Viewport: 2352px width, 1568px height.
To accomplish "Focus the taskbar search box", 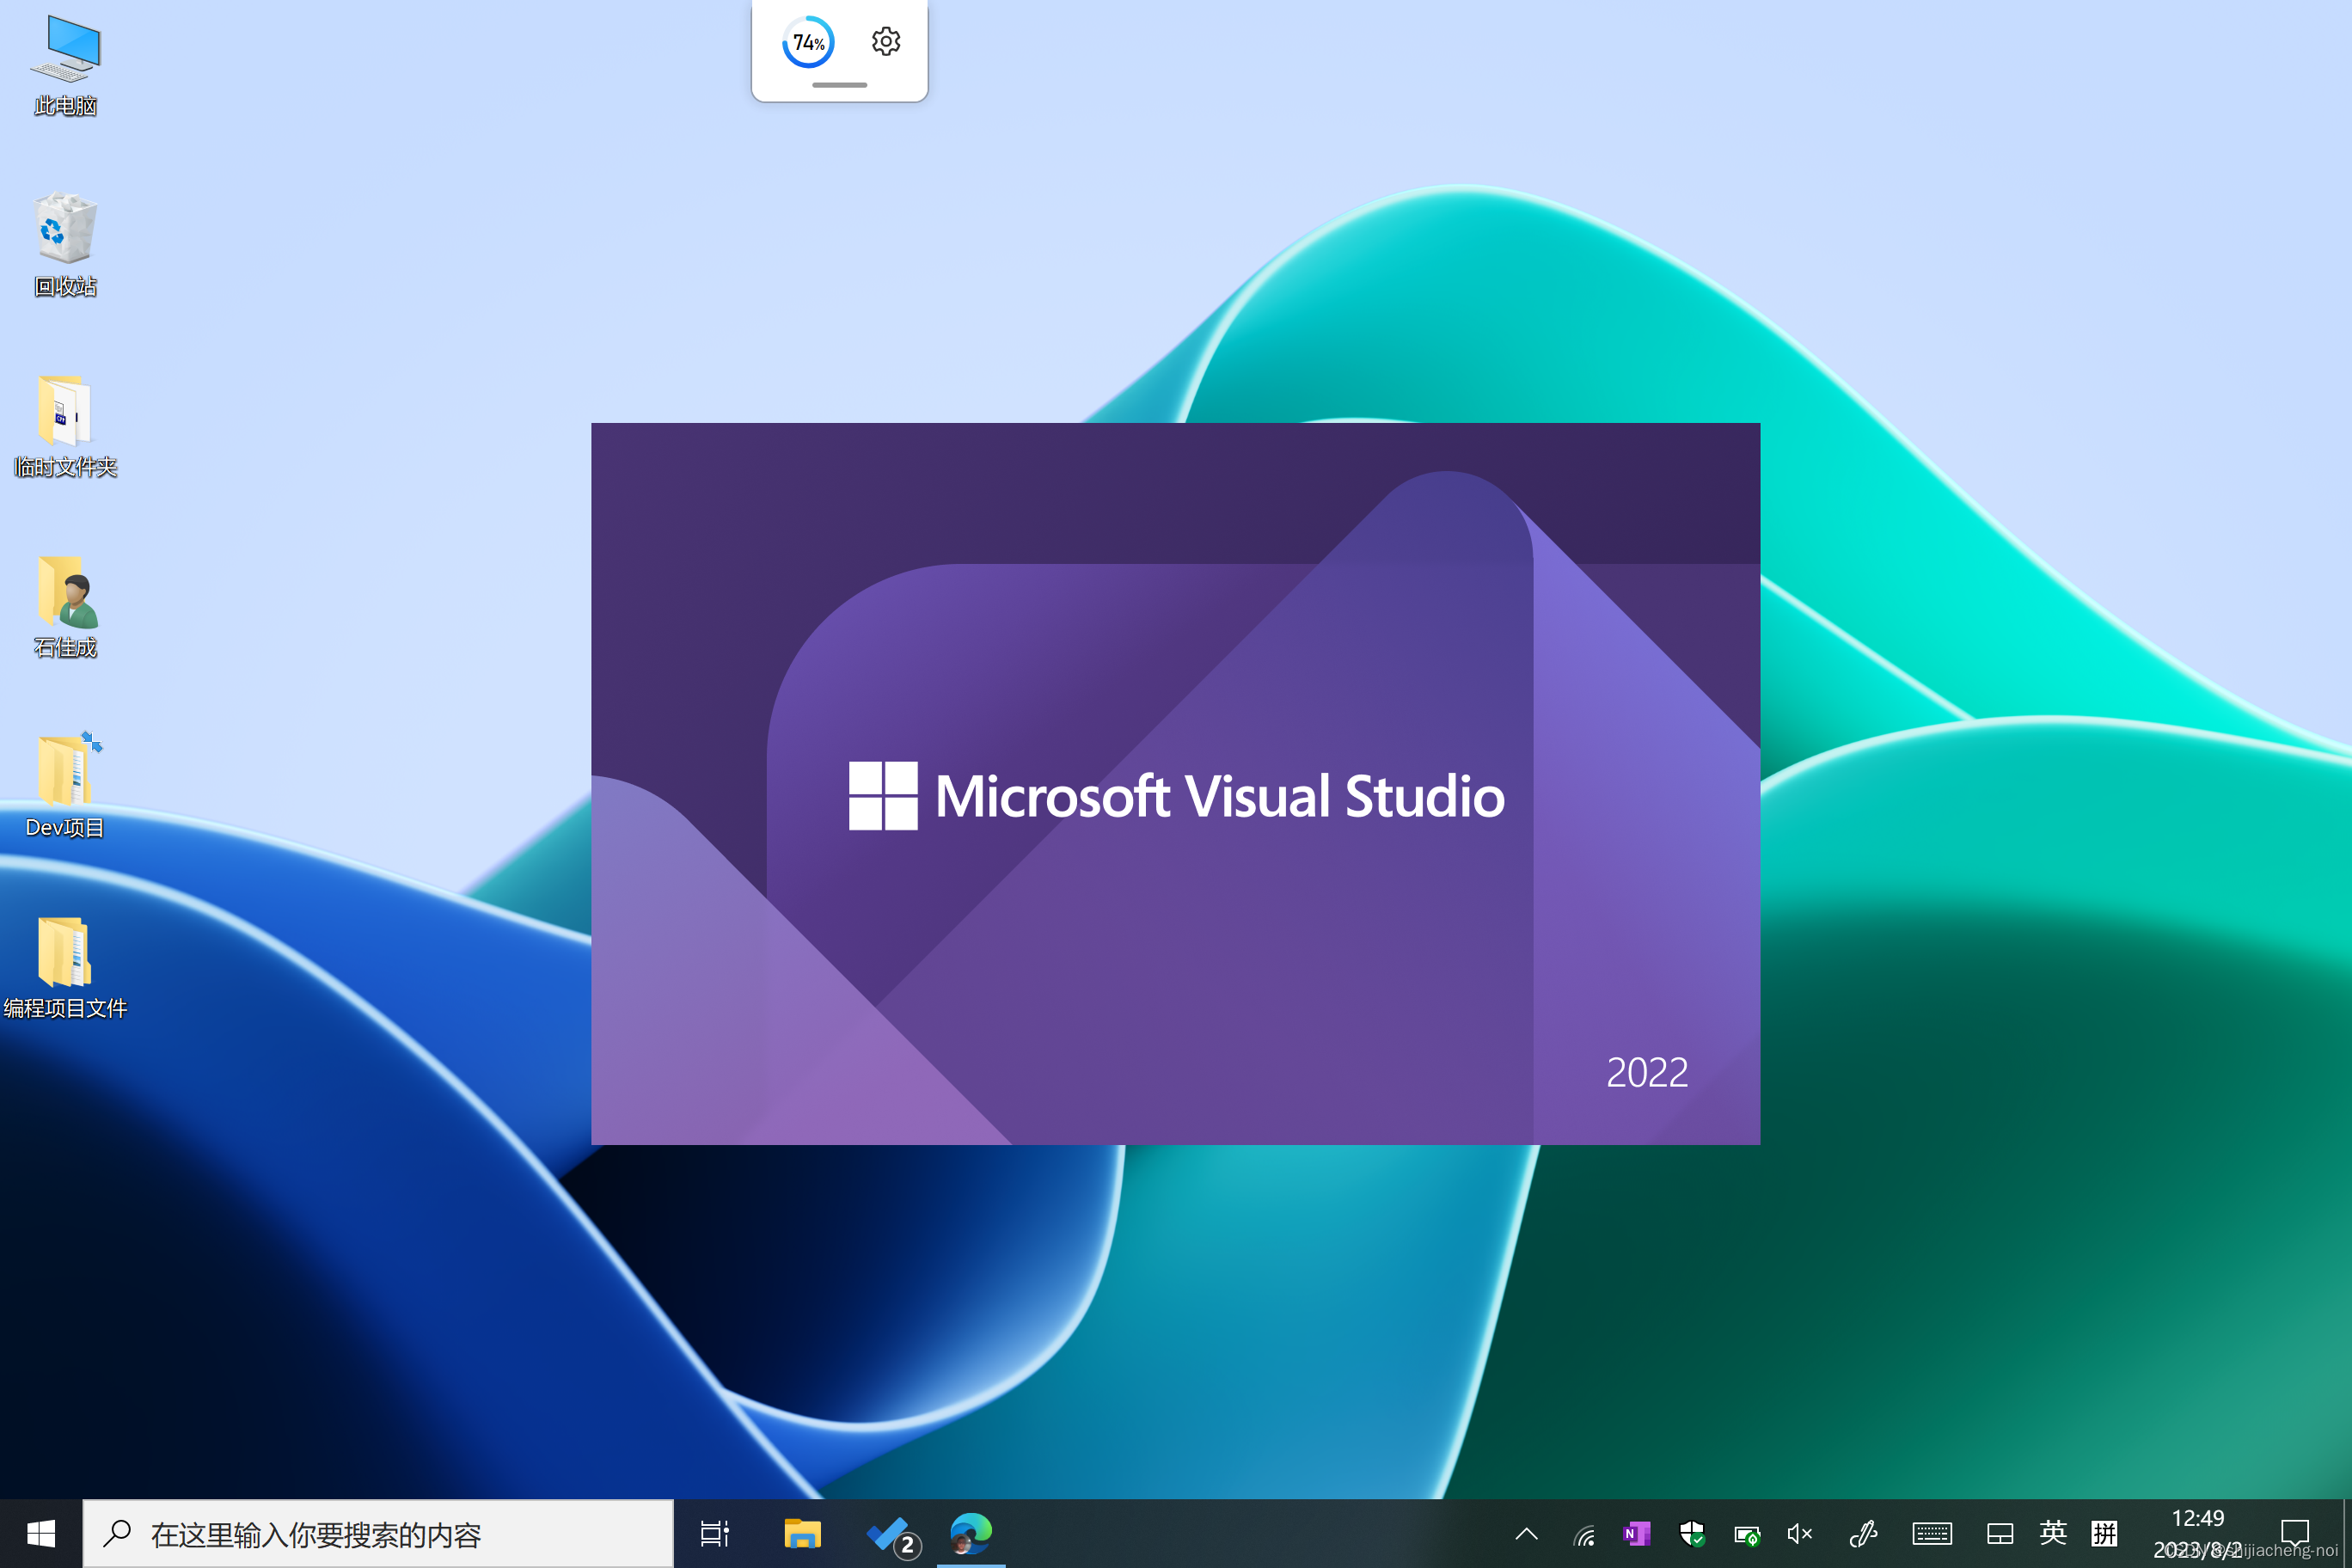I will [x=378, y=1533].
